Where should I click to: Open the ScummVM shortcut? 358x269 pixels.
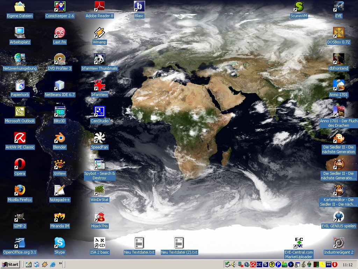tap(299, 7)
